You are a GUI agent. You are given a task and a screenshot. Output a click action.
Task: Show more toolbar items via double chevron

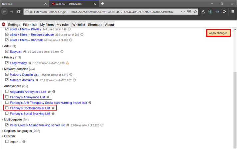coord(224,12)
